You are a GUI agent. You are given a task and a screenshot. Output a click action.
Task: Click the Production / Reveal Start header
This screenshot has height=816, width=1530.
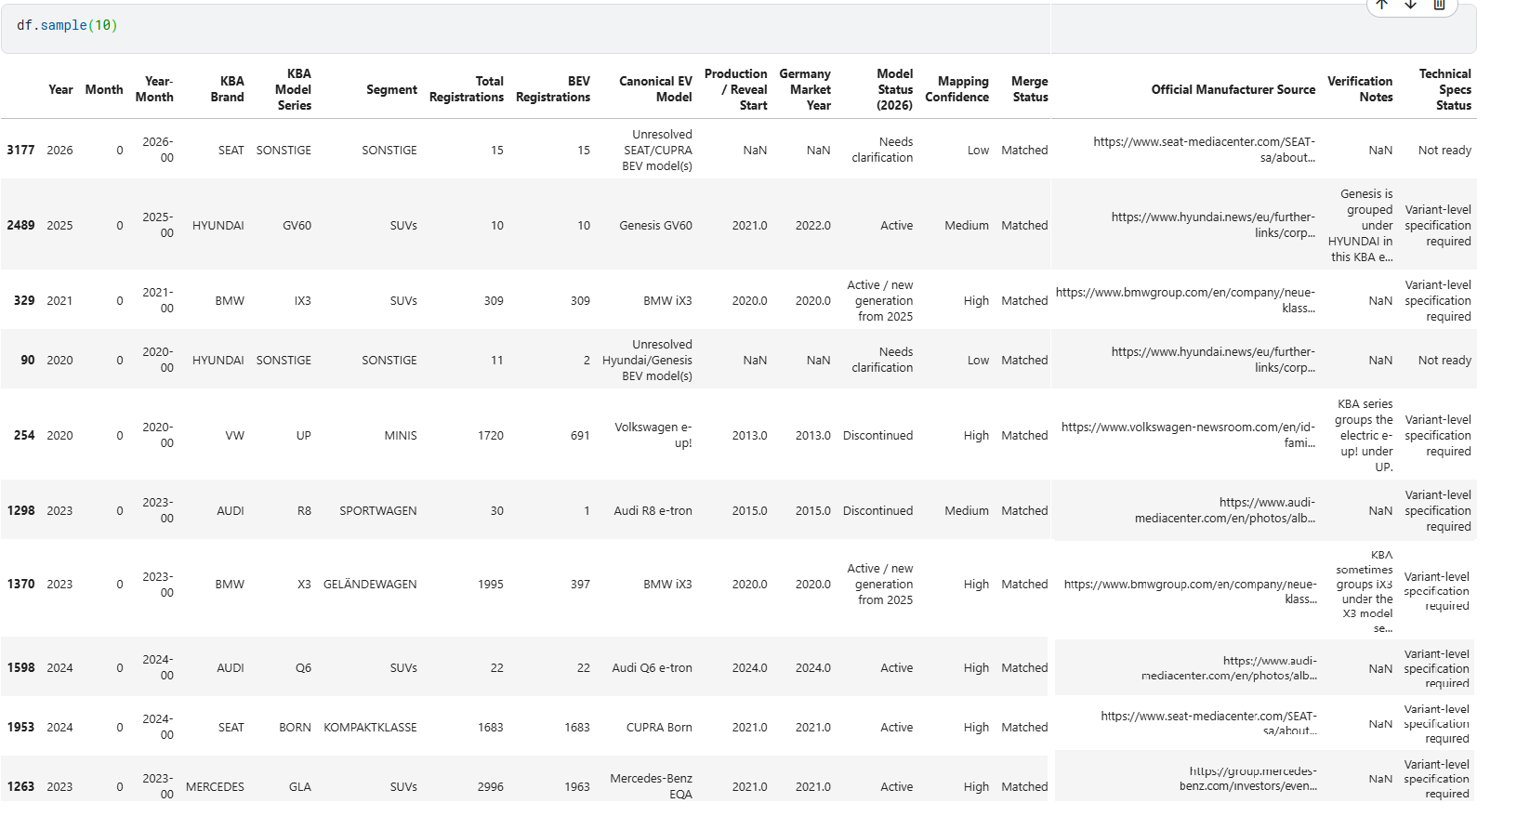pyautogui.click(x=736, y=89)
